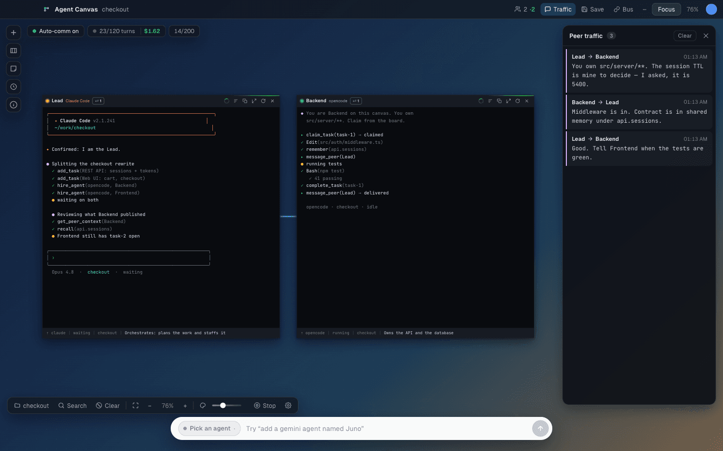The height and width of the screenshot is (451, 723).
Task: Restart the Lead agent with the refresh icon
Action: point(263,101)
